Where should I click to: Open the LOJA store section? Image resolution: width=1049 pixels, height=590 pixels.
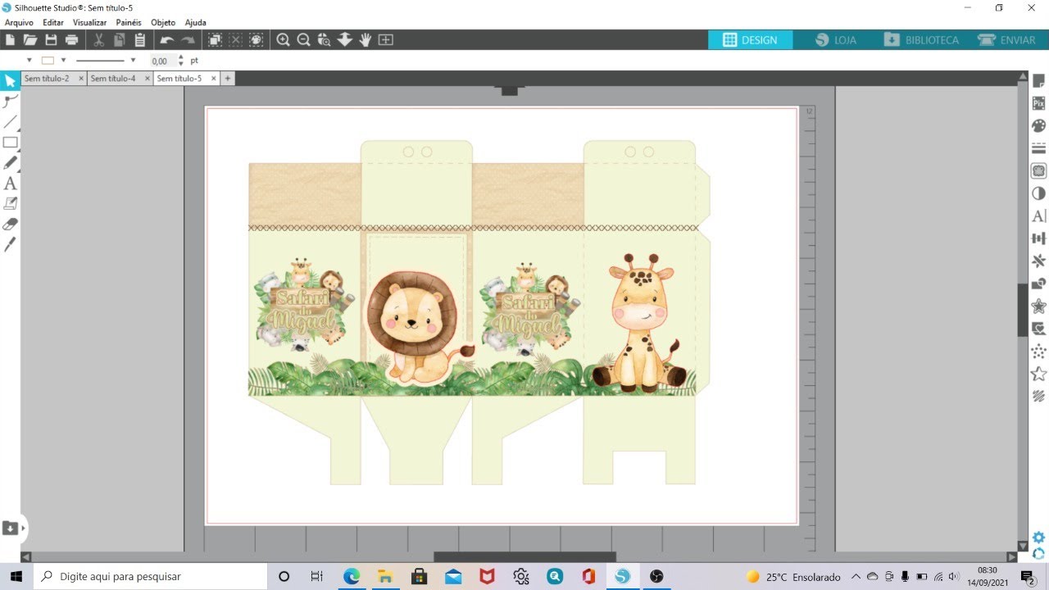point(834,39)
